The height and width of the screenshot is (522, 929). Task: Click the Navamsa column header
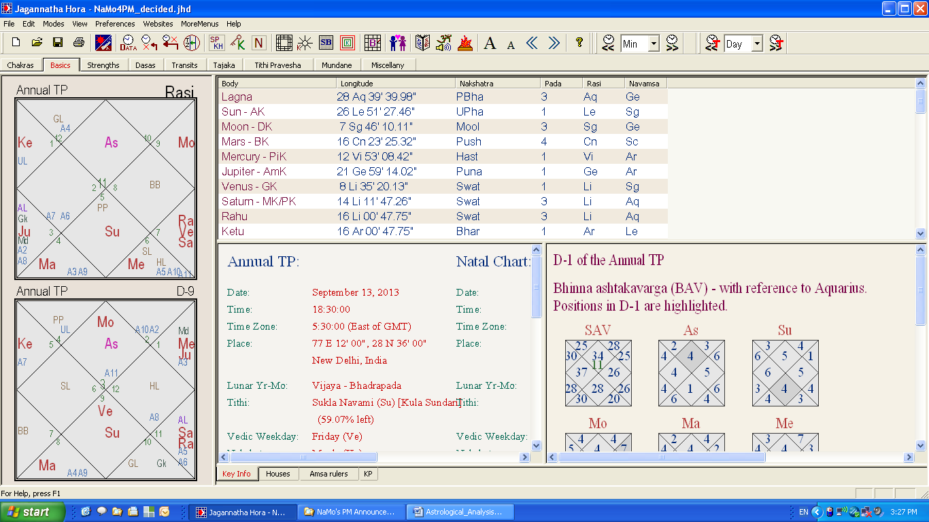point(645,83)
